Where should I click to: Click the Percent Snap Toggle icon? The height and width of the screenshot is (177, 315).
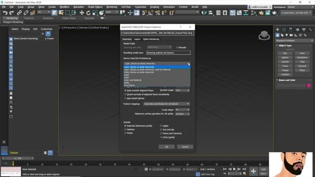(x=157, y=13)
